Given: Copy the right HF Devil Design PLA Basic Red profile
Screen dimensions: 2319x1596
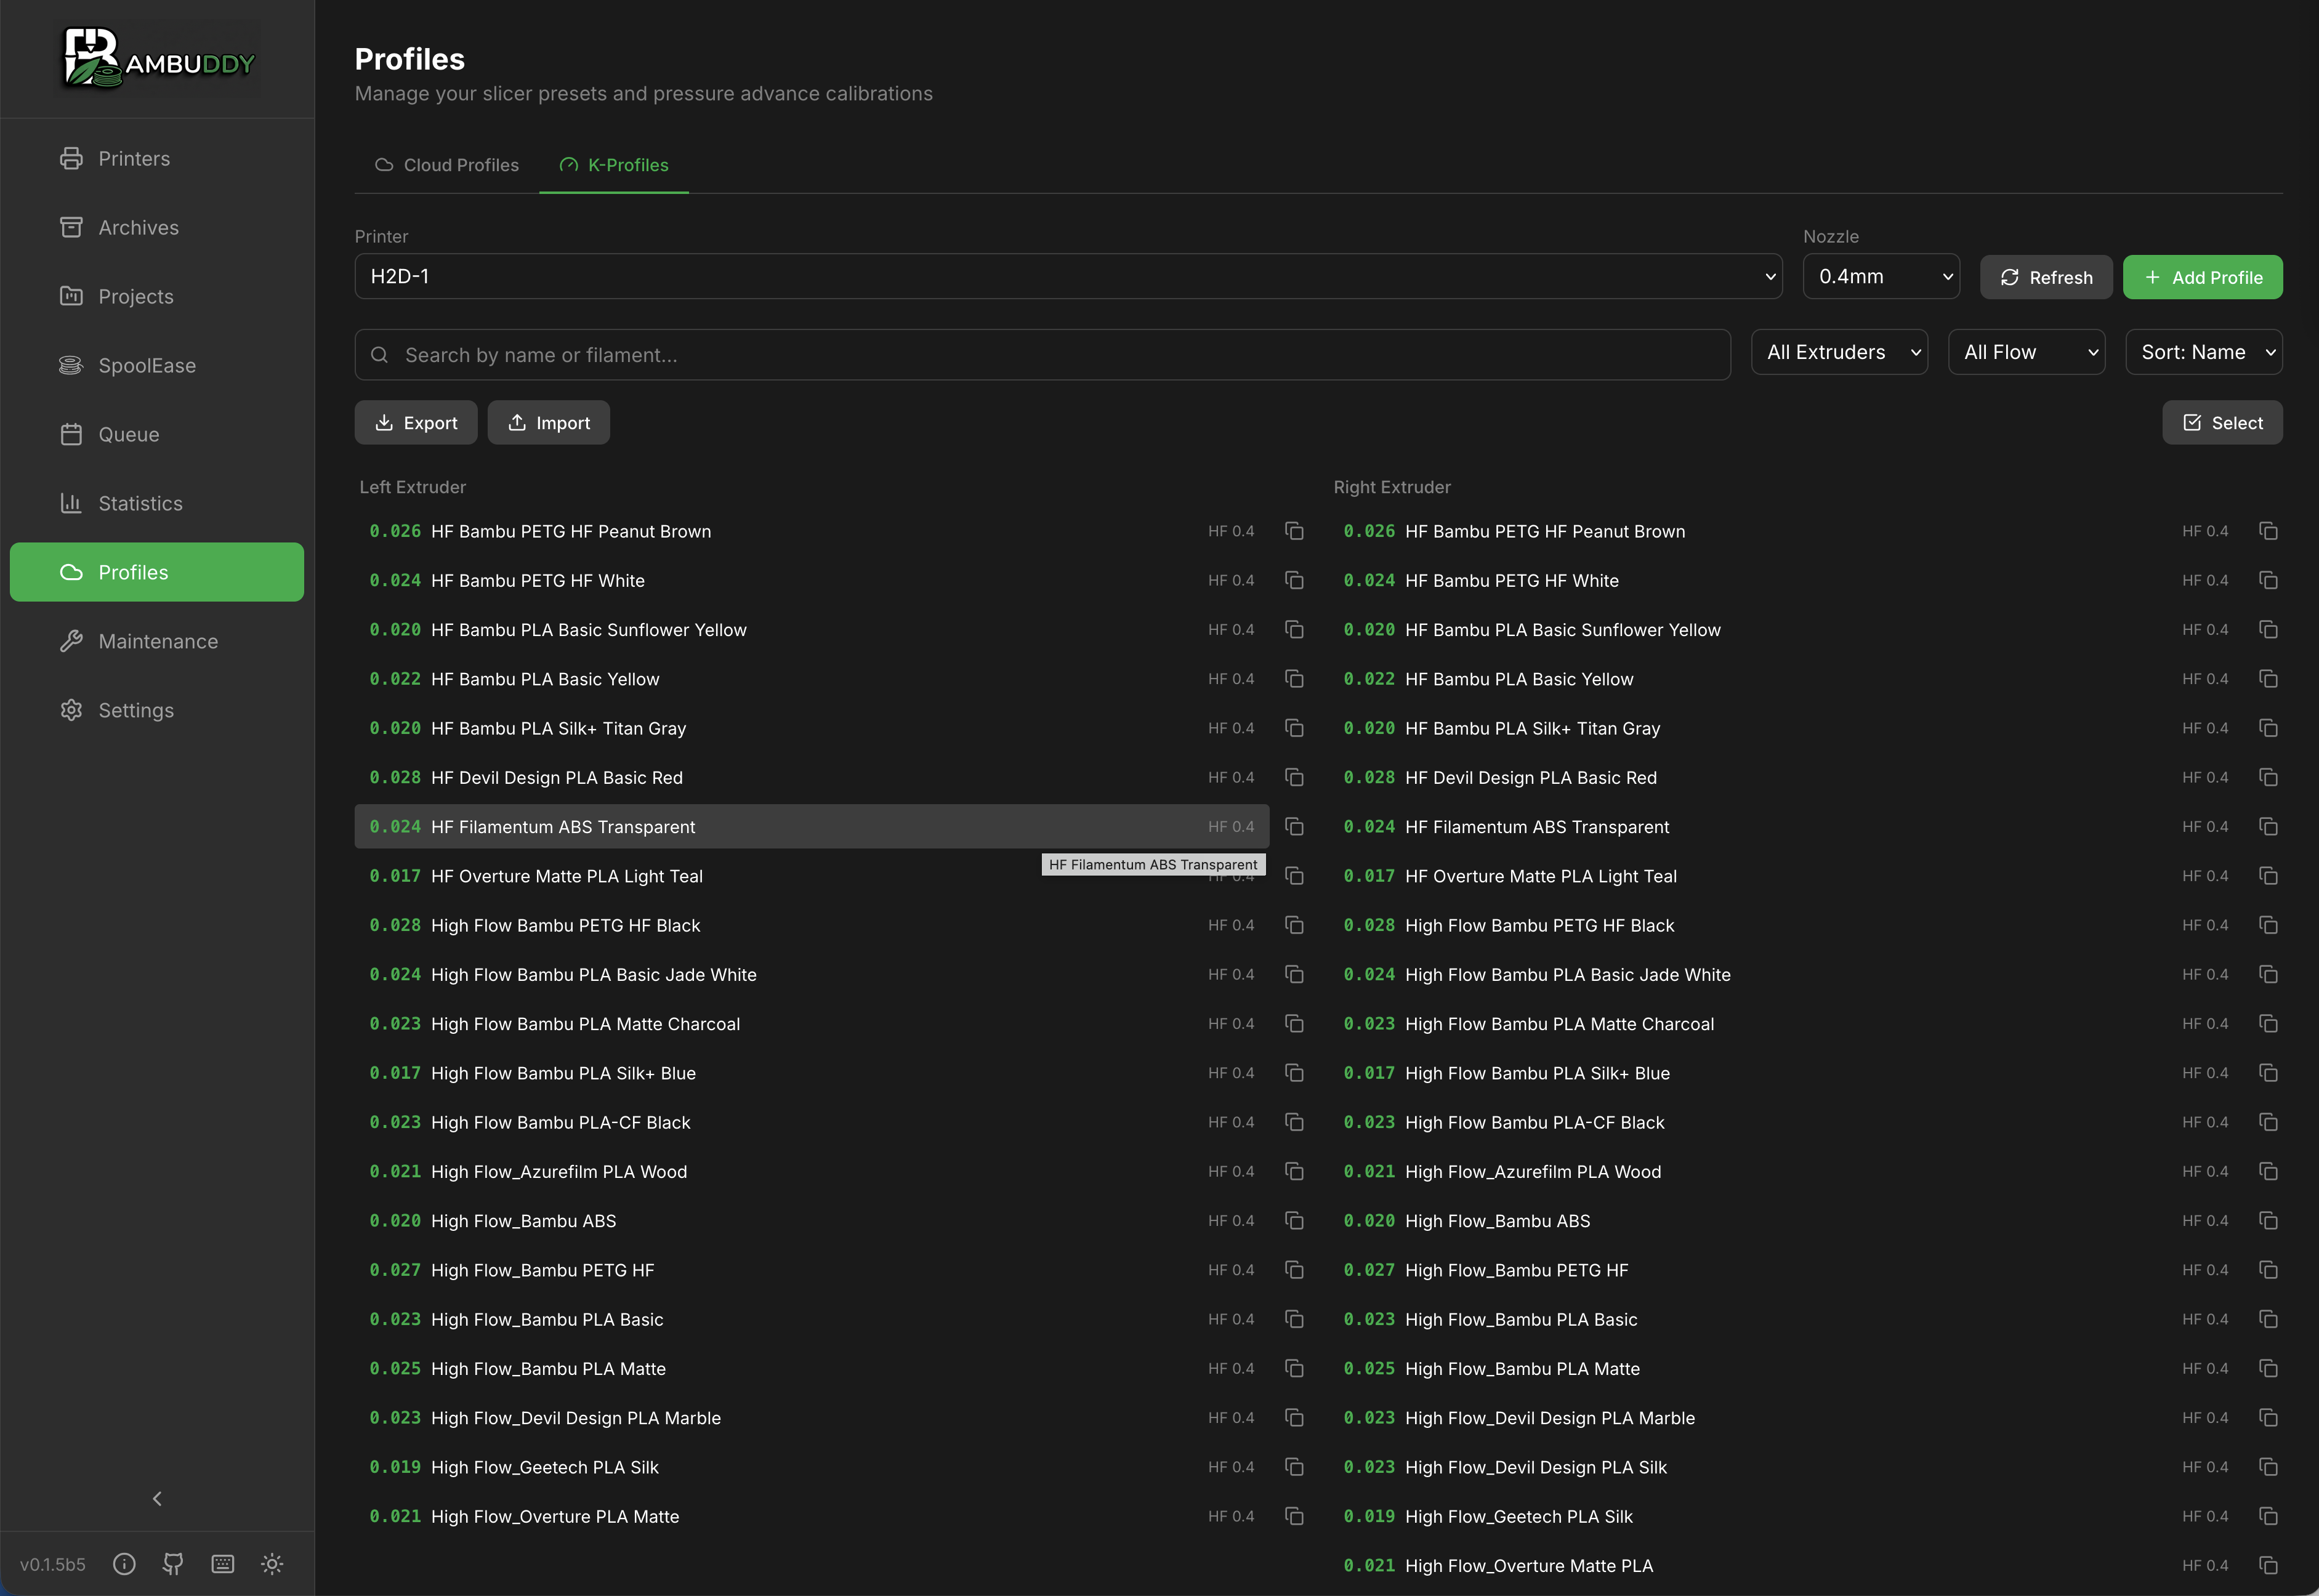Looking at the screenshot, I should [x=2268, y=777].
